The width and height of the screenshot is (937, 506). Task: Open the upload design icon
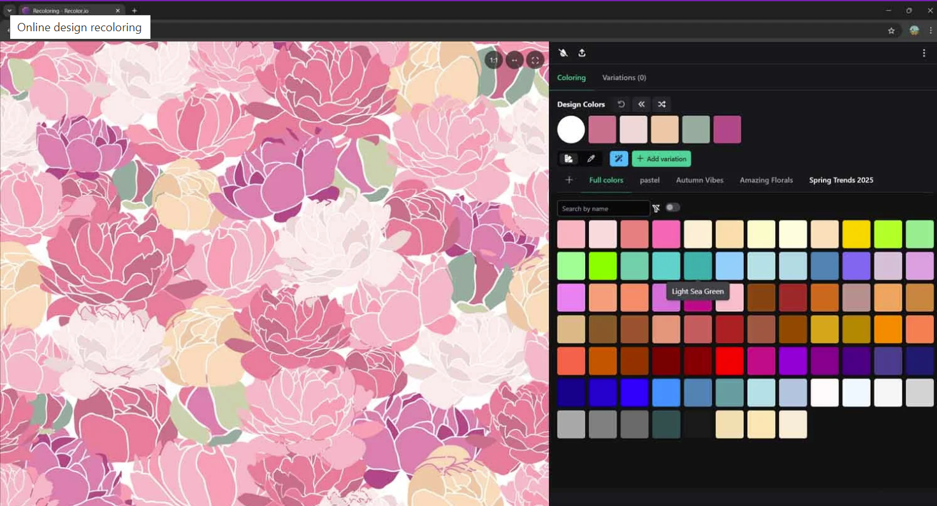[x=582, y=53]
